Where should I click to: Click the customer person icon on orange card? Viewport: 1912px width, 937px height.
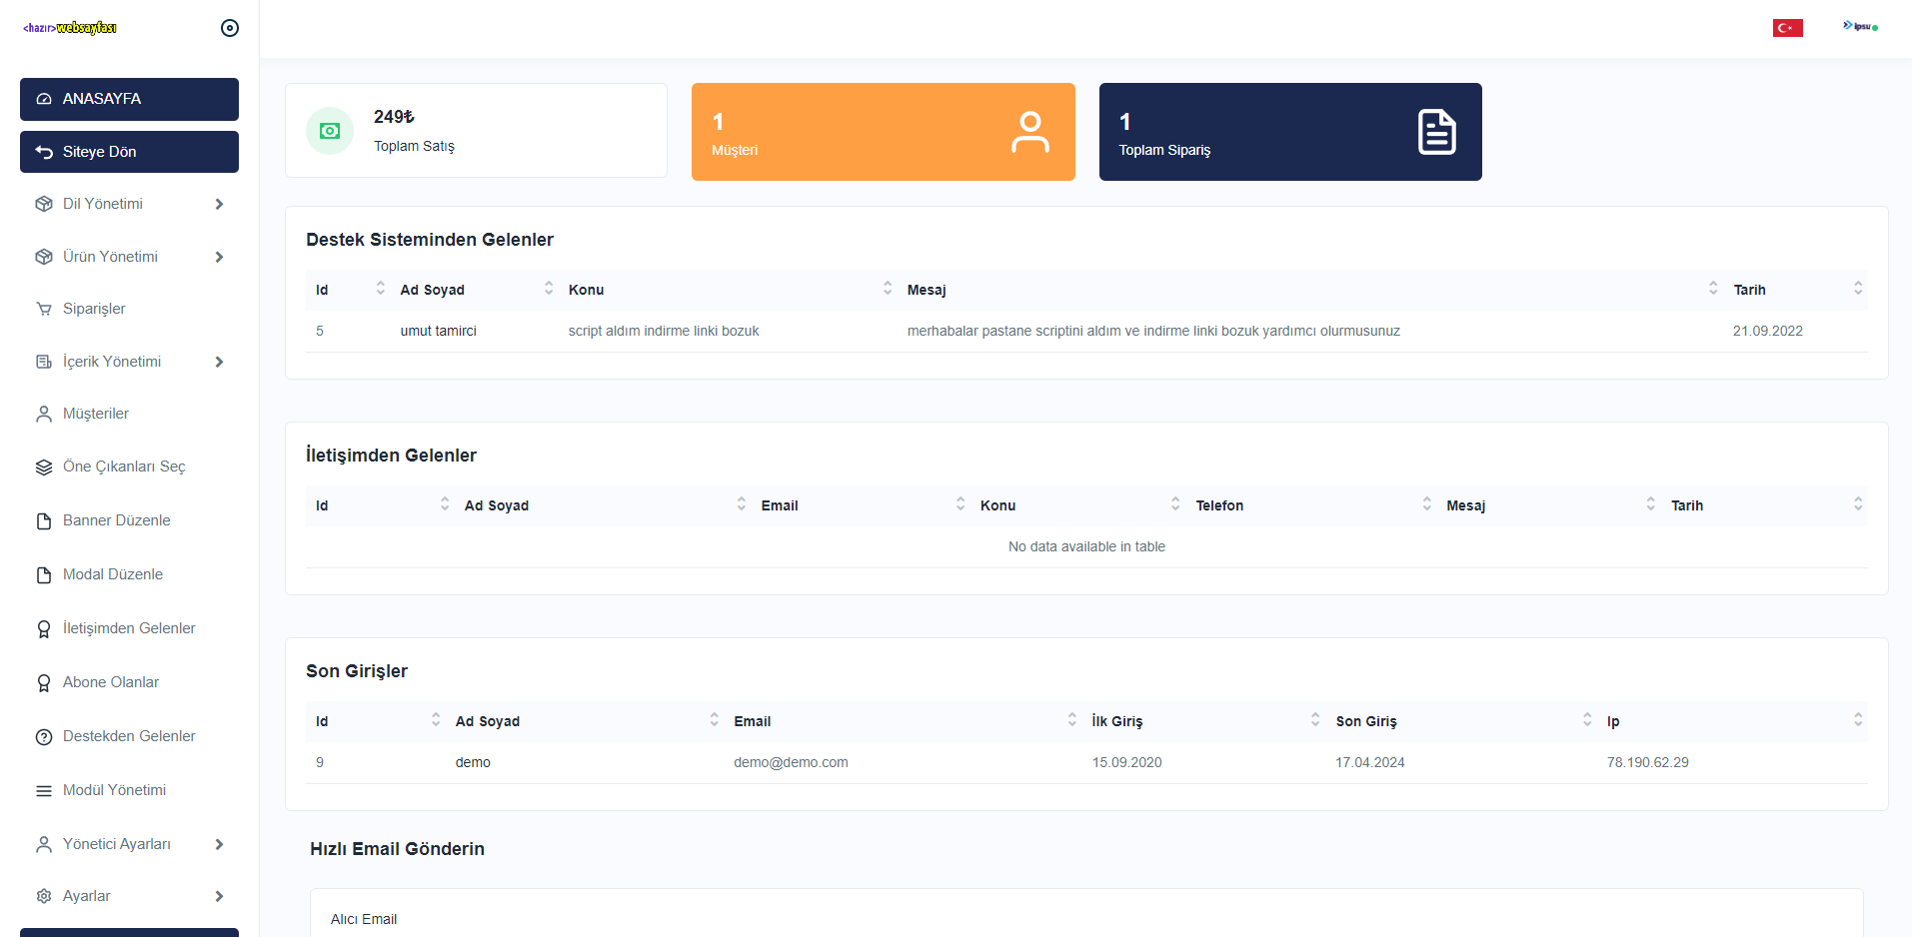(1029, 132)
